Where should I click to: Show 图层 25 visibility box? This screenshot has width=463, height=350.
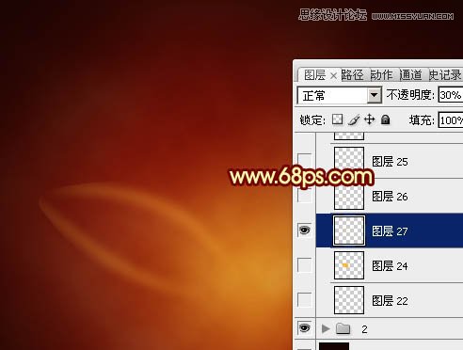click(304, 161)
